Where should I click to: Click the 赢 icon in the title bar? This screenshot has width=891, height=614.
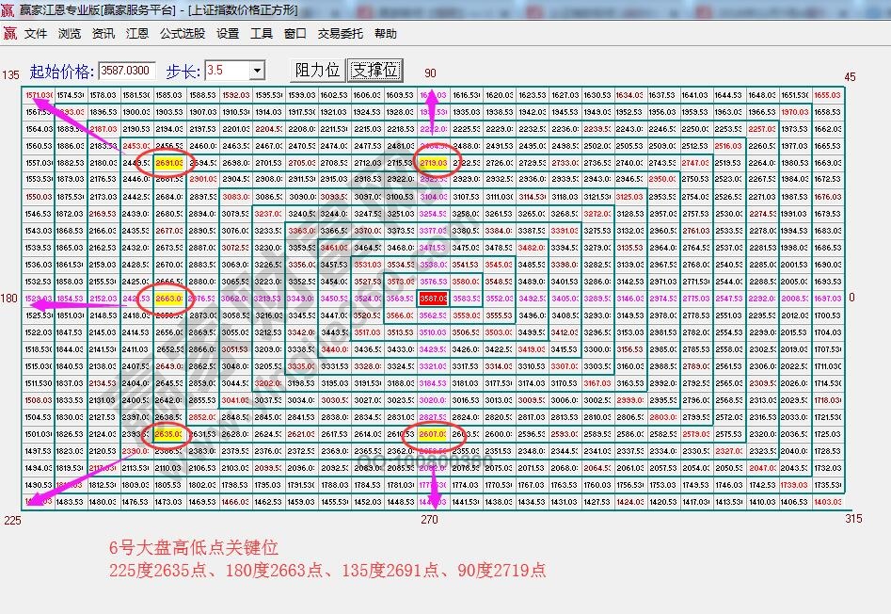8,9
